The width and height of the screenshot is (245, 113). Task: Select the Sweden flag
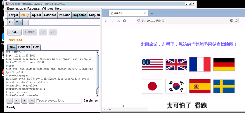click(x=224, y=86)
